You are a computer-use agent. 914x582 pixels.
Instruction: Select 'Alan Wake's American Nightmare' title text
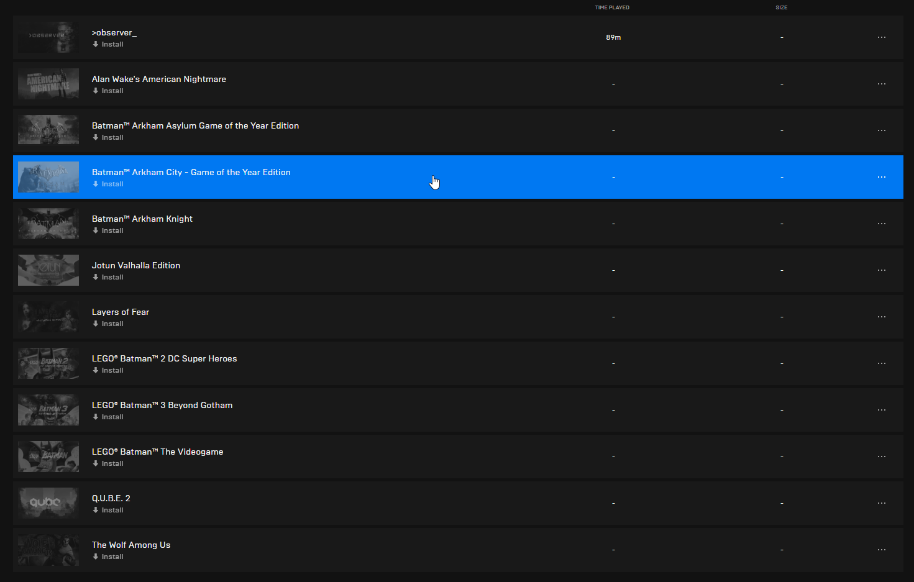(159, 79)
